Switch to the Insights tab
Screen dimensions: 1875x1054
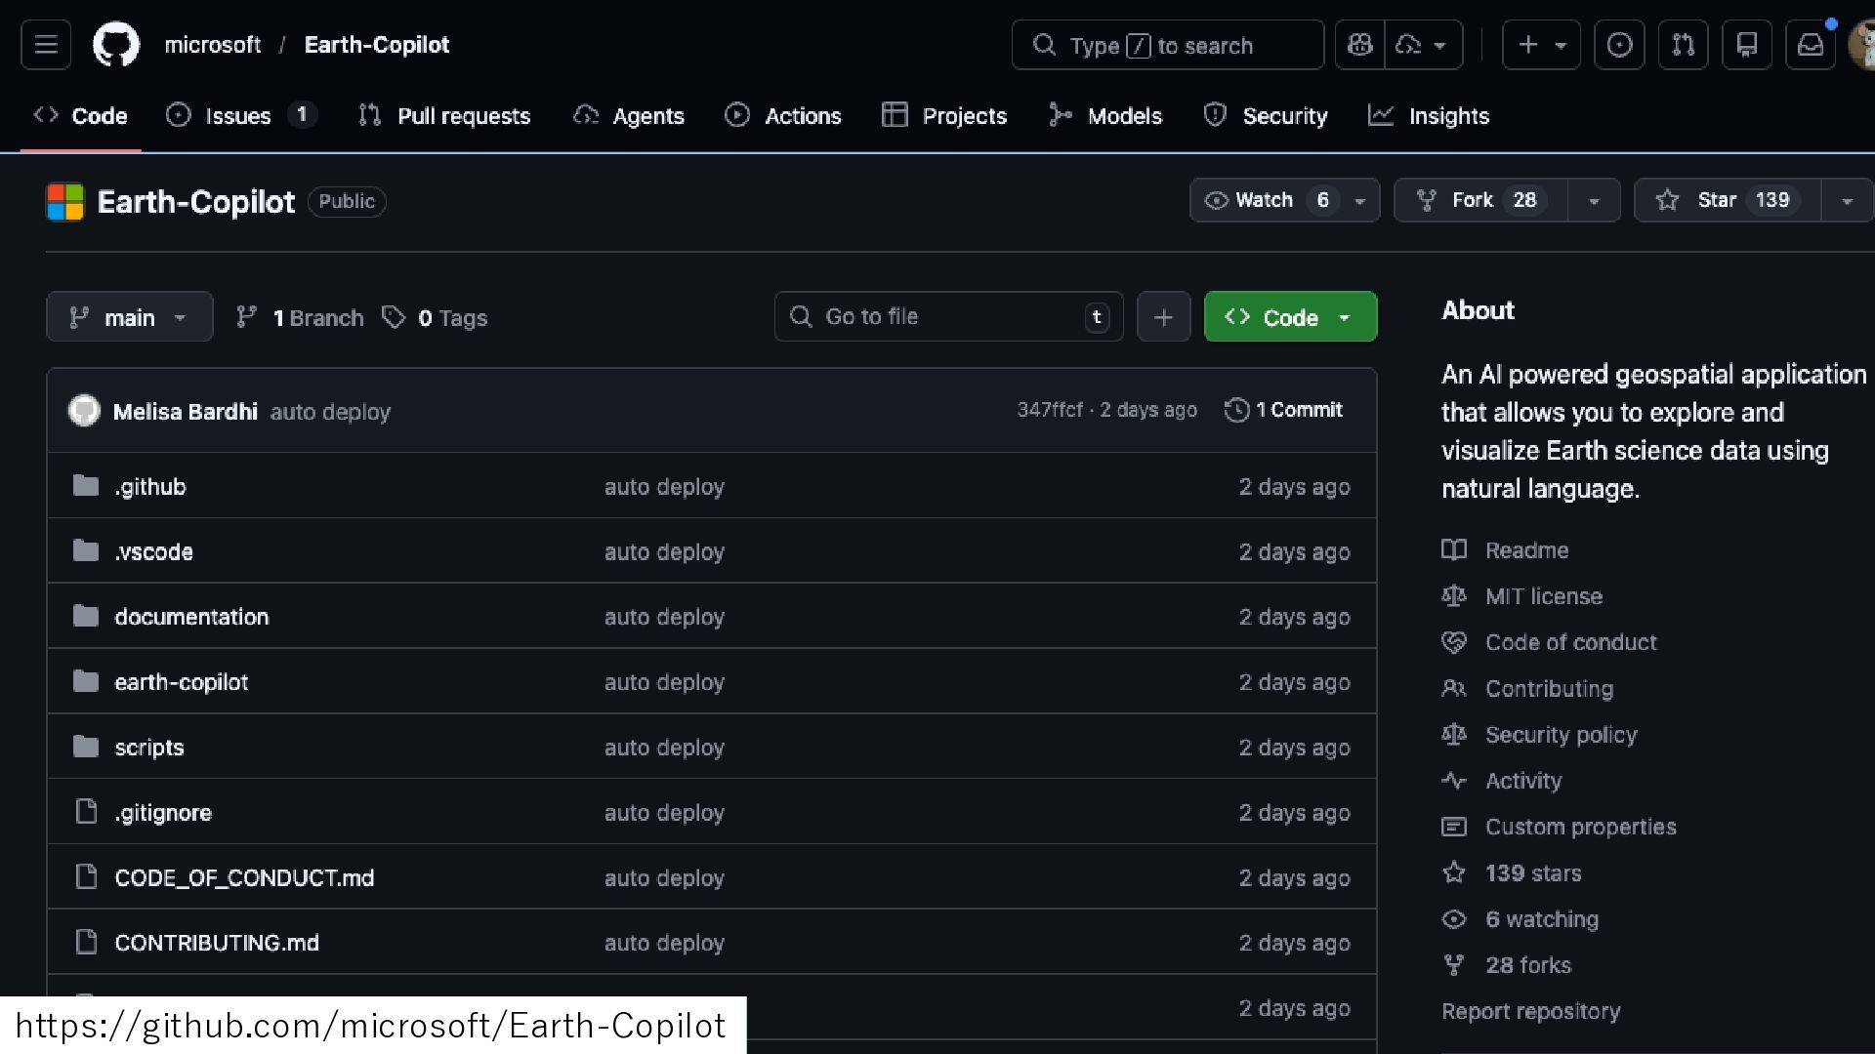click(1429, 116)
